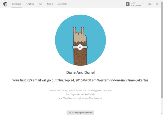
Task: Switch to the Automation tab
Action: [62, 4]
